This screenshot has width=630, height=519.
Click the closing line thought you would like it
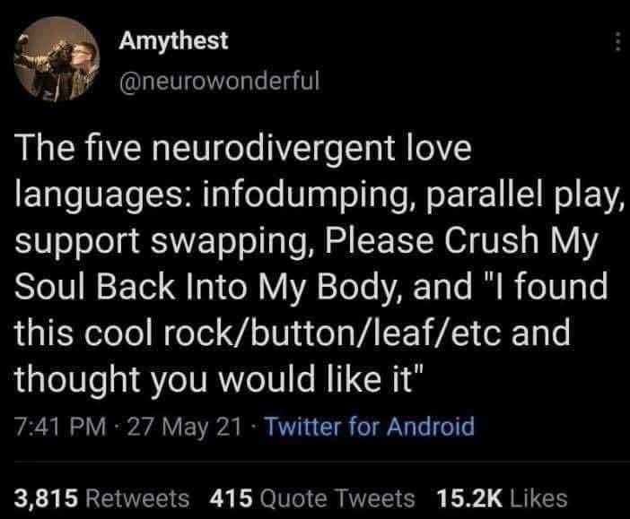coord(219,379)
